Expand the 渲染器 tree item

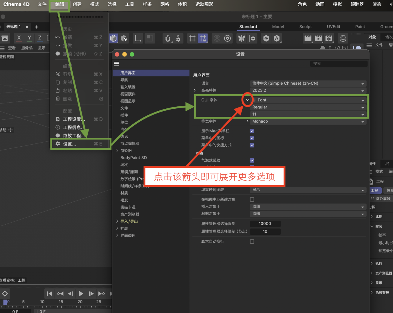pyautogui.click(x=117, y=151)
